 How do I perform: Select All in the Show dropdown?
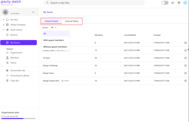coord(56,34)
